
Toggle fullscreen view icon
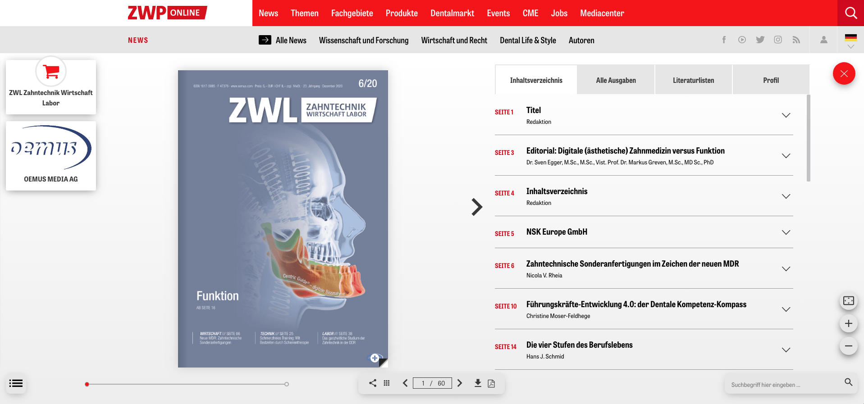(849, 301)
